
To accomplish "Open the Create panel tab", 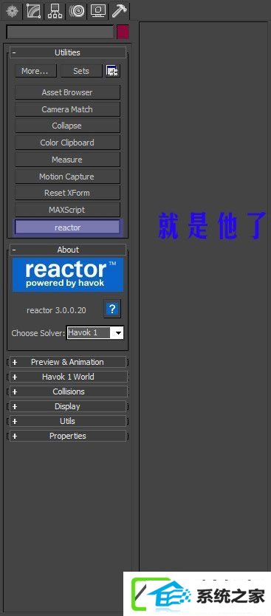I will click(x=11, y=10).
